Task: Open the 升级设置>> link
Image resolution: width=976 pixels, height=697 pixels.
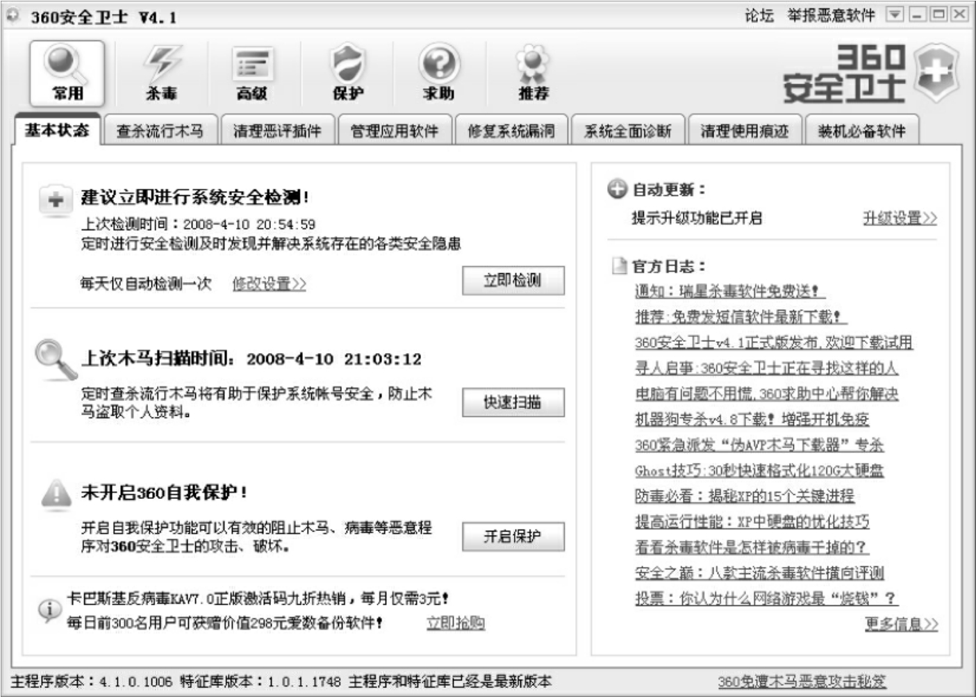Action: 900,218
